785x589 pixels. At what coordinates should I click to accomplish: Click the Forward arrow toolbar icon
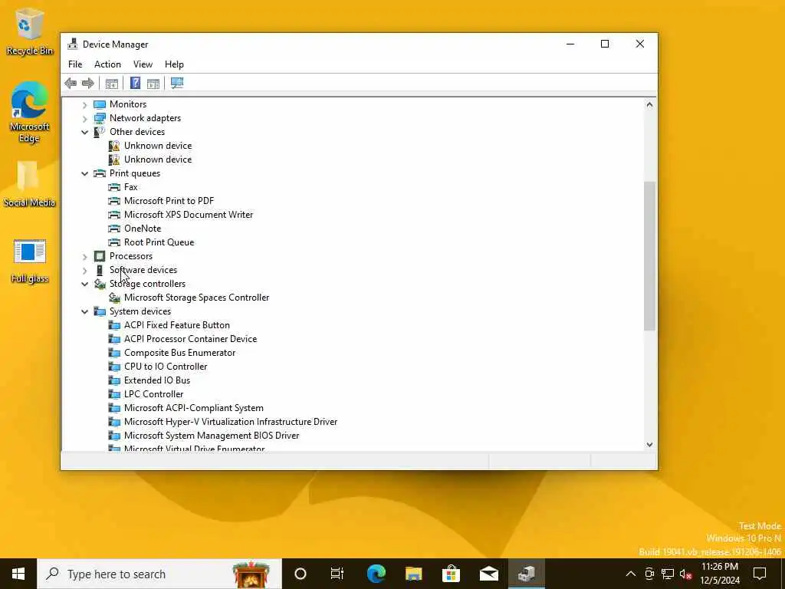(x=88, y=83)
